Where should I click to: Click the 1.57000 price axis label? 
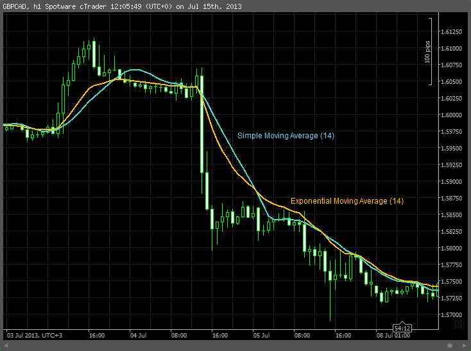452,314
